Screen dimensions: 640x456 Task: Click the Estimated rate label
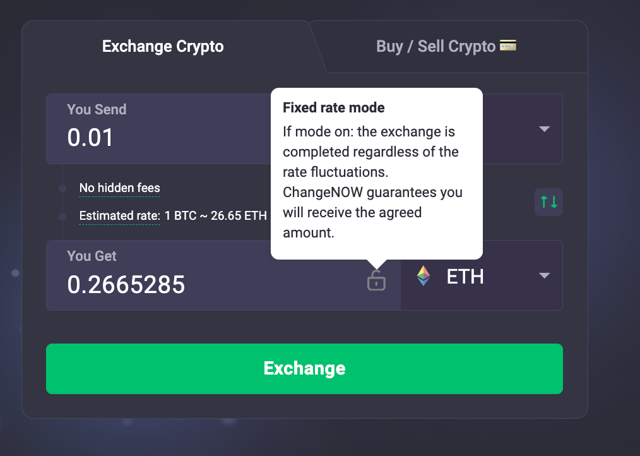(119, 216)
